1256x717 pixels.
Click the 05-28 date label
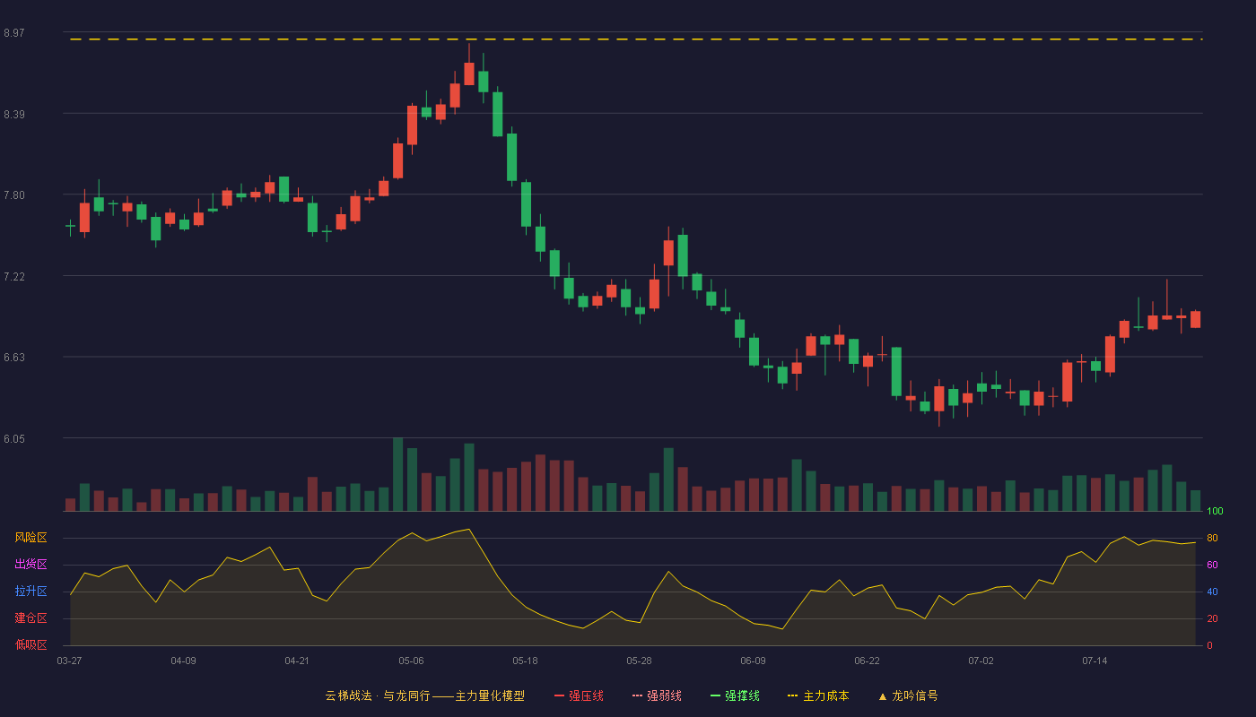(639, 661)
